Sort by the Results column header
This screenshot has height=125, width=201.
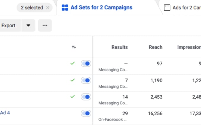pyautogui.click(x=119, y=47)
